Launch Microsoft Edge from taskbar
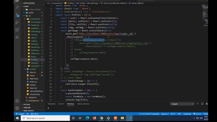Viewport: 217px width, 122px height. tap(87, 118)
